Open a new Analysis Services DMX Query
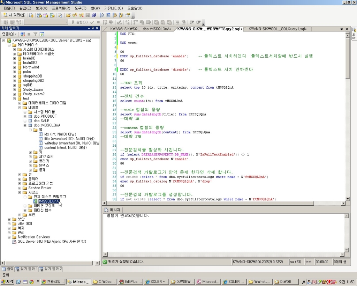 46,15
